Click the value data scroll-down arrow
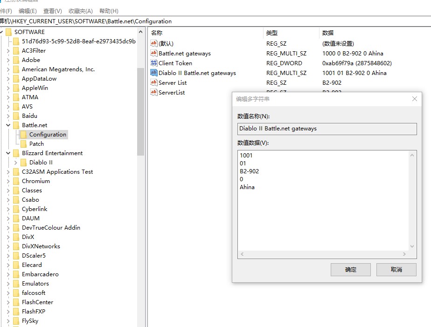This screenshot has height=327, width=431. [412, 246]
